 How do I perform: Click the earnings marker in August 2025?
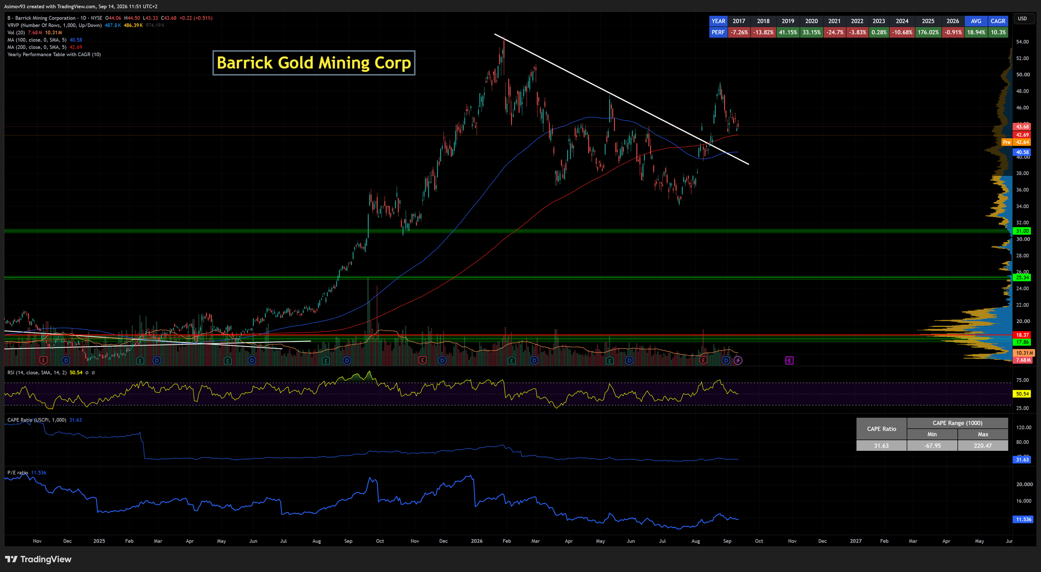[x=325, y=360]
